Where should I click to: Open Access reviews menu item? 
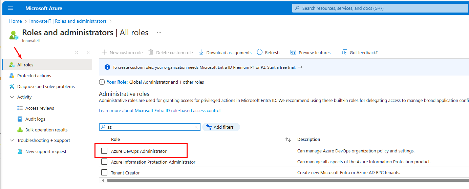(x=40, y=108)
